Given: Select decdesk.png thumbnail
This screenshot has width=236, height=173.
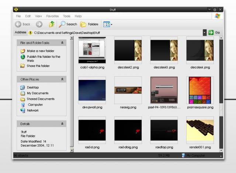Looking at the screenshot, I should pos(200,50).
